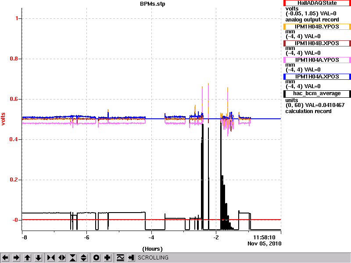Select the hac_bcm_average curve legend
Image resolution: width=351 pixels, height=263 pixels.
(x=317, y=94)
